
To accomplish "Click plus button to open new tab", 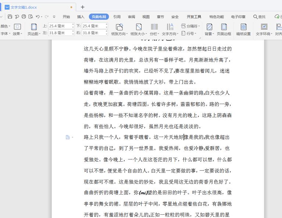I will (x=83, y=7).
